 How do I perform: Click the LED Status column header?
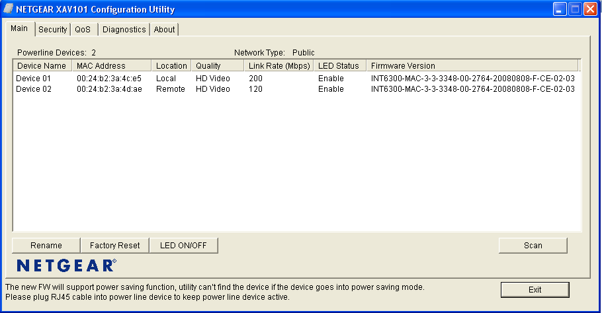click(340, 66)
